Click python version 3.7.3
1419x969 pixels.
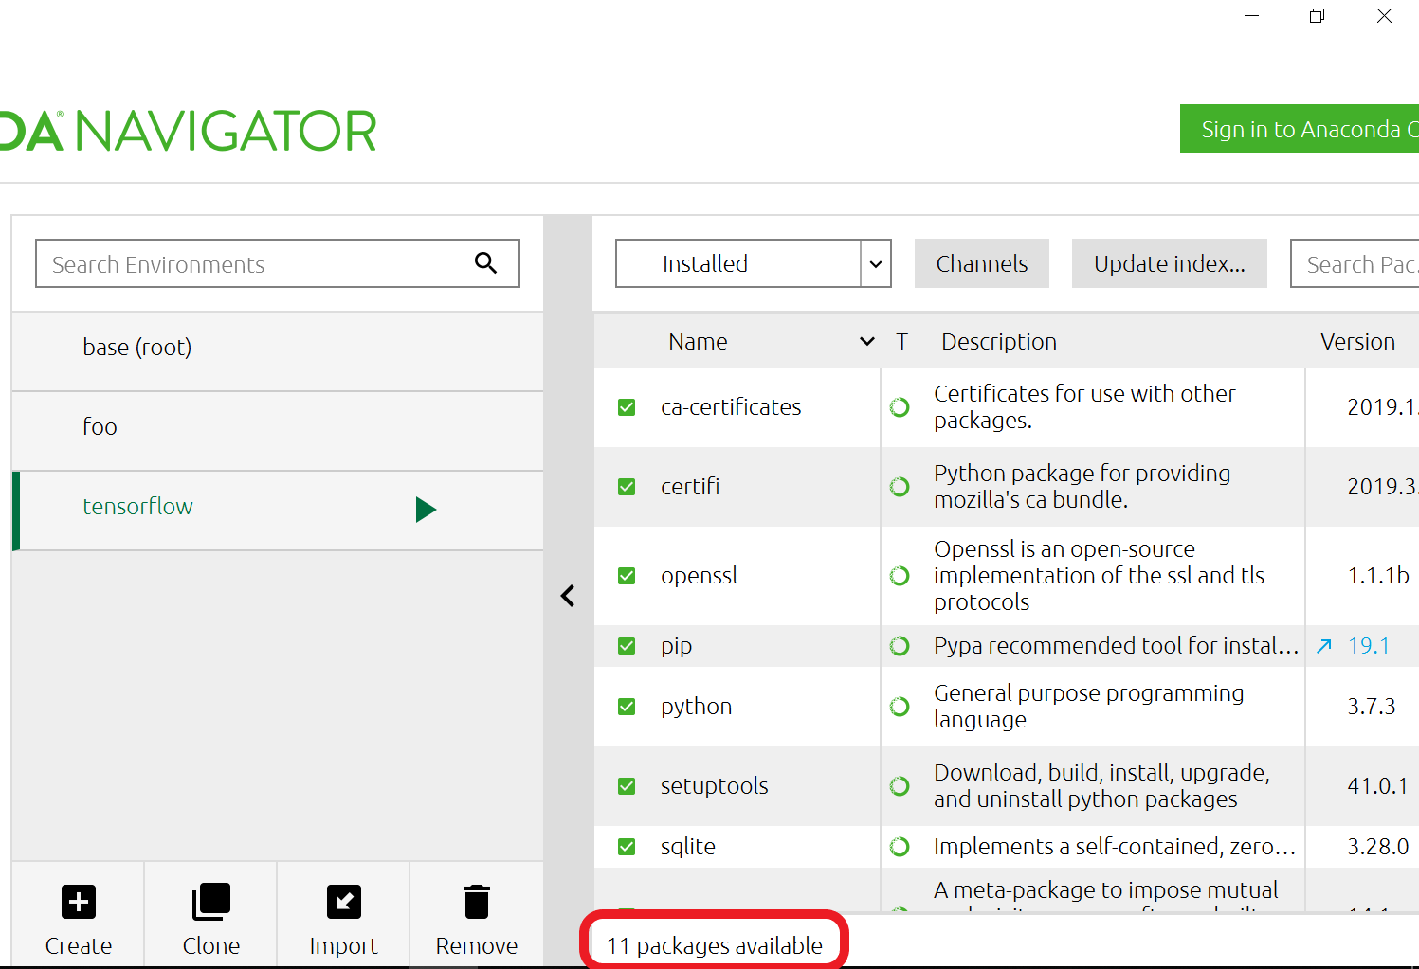(1372, 707)
